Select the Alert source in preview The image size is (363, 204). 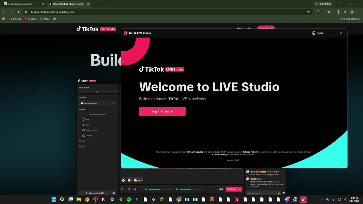click(x=86, y=120)
